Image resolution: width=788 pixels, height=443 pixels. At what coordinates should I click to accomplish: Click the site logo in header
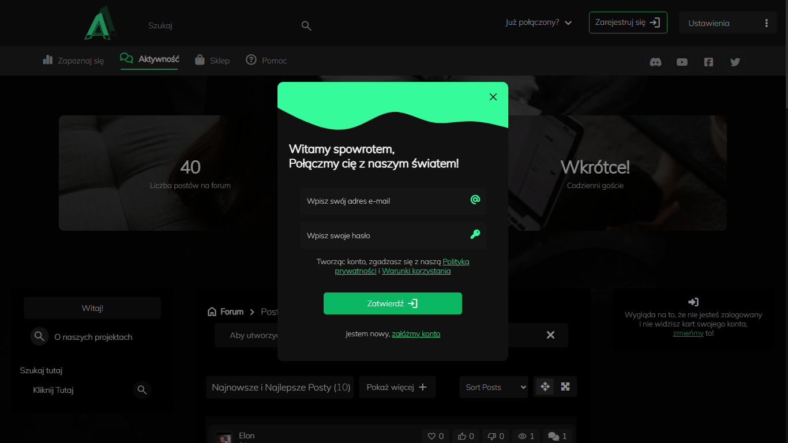[100, 24]
